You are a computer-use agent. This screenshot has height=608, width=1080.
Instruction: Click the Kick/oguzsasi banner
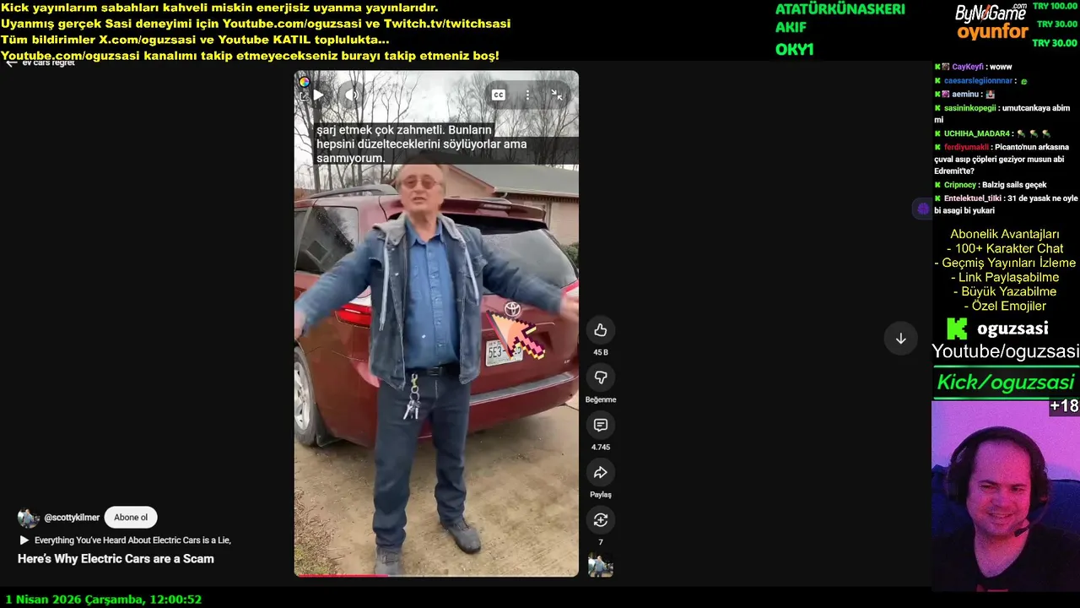click(x=1005, y=383)
